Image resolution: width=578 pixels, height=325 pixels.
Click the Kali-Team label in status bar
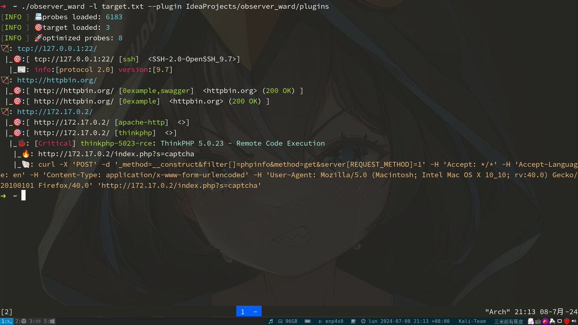click(x=472, y=321)
